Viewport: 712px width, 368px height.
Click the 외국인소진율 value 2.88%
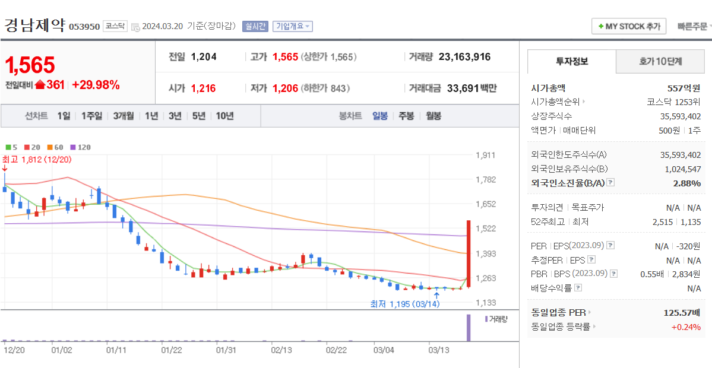688,184
